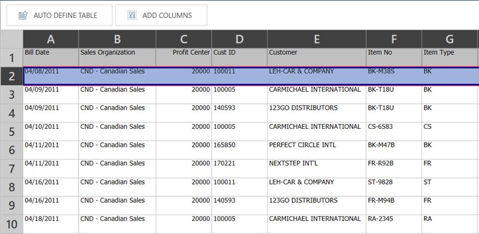Click the Profit Center header cell
The image size is (479, 234).
point(184,57)
